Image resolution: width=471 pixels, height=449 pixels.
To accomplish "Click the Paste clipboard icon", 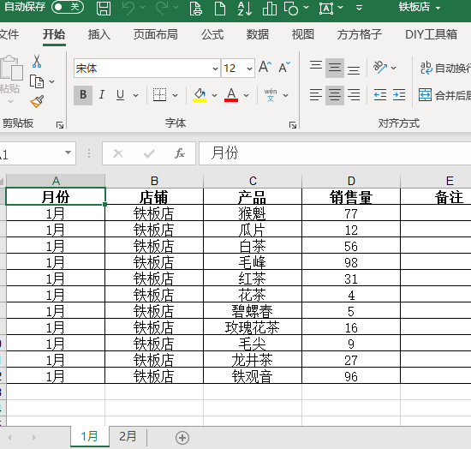I will pyautogui.click(x=11, y=68).
